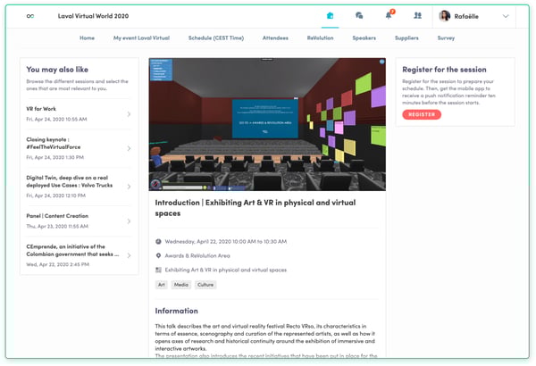Open Closing keynote session chevron

129,148
